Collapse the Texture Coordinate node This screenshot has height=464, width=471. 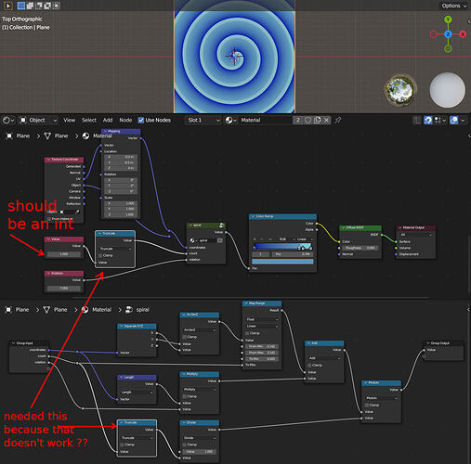(48, 160)
